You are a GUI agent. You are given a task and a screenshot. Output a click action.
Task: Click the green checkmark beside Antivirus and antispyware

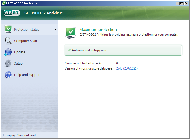click(69, 50)
